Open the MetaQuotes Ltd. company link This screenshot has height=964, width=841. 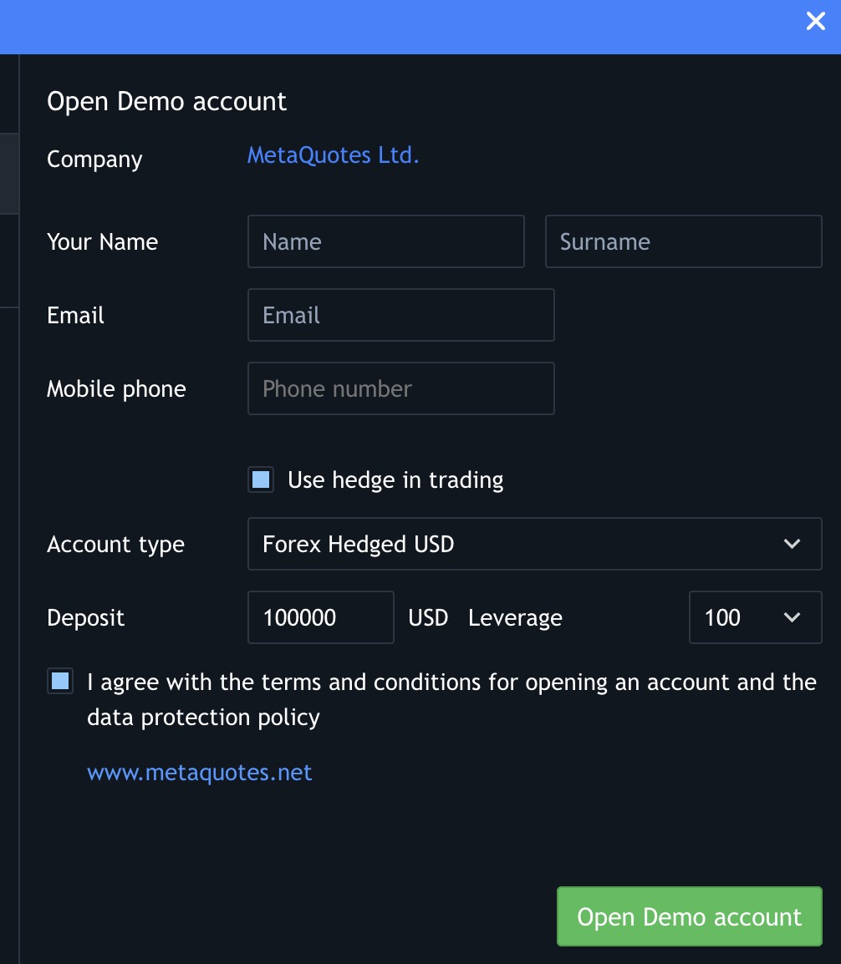click(333, 155)
